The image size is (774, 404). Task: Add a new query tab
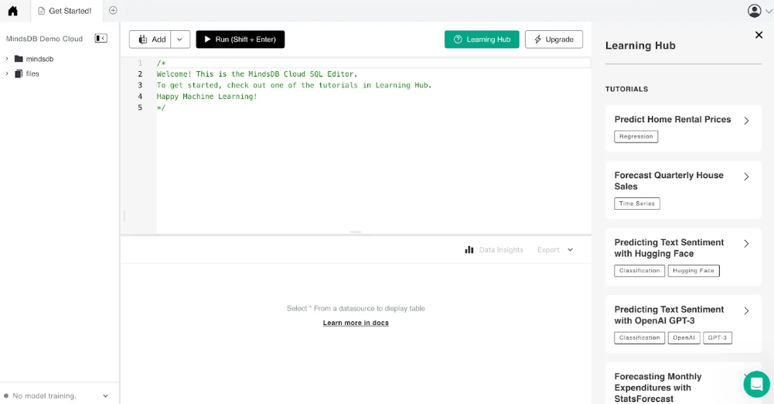tap(113, 10)
